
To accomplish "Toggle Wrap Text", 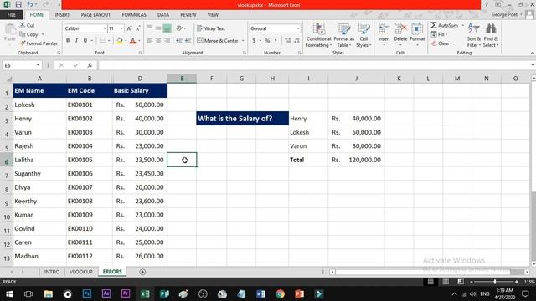I will click(x=211, y=28).
